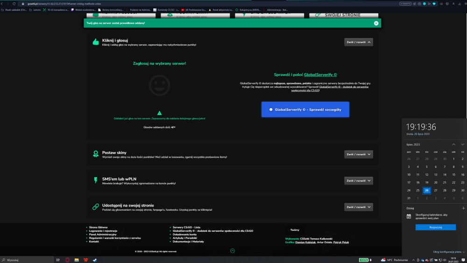The image size is (467, 263).
Task: Show hidden system tray icons
Action: 413,260
